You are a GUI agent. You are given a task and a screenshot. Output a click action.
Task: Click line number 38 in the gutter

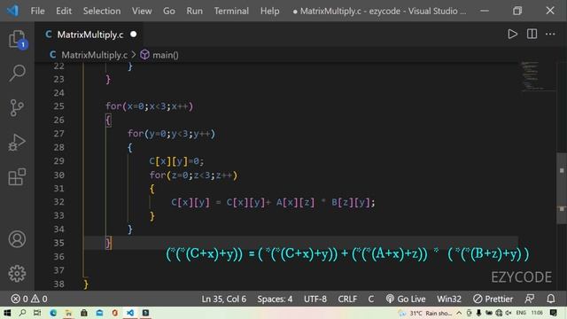58,284
